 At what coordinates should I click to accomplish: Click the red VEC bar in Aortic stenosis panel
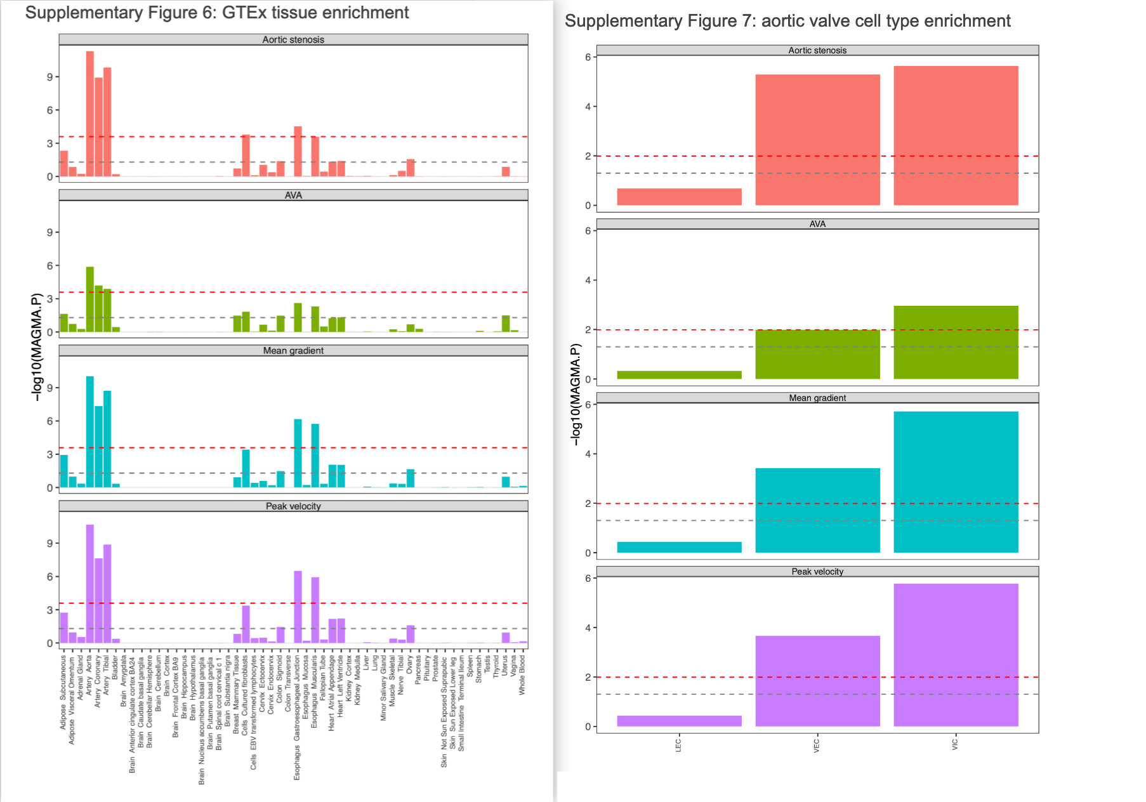tap(817, 140)
